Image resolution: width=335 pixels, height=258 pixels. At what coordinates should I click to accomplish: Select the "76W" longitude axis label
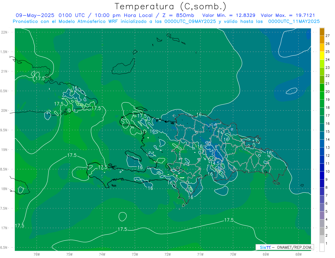(x=37, y=254)
